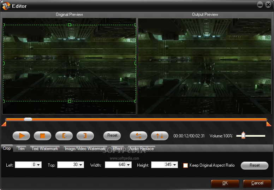
Task: Start playback with the Play button
Action: point(21,136)
